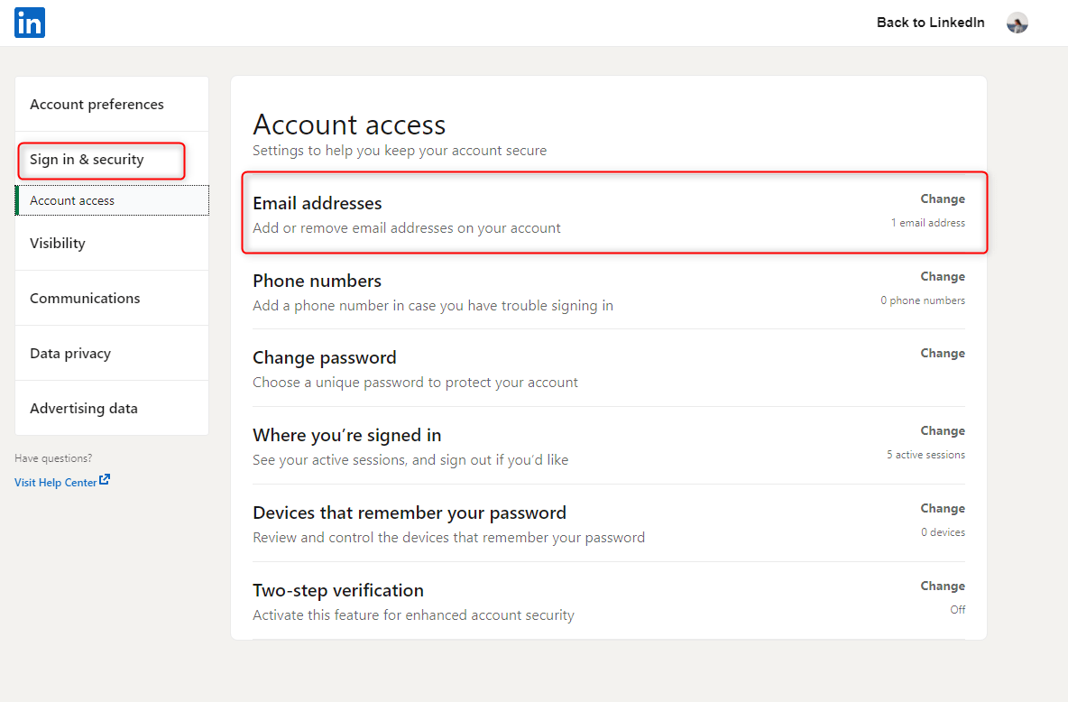Open the Sign in & security section
The width and height of the screenshot is (1068, 702).
pos(87,160)
